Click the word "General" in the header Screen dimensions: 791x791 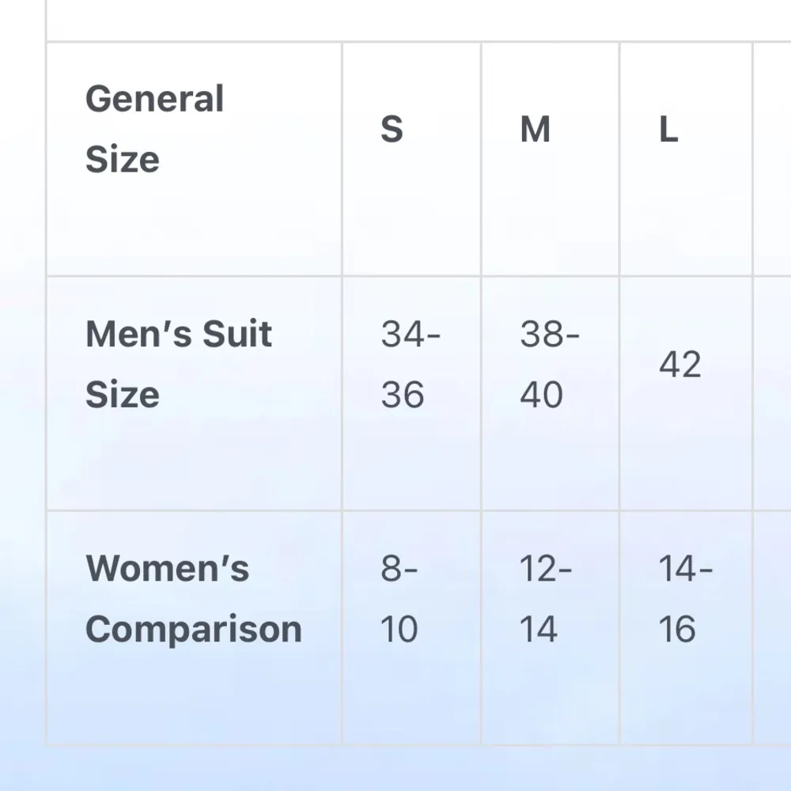[155, 100]
